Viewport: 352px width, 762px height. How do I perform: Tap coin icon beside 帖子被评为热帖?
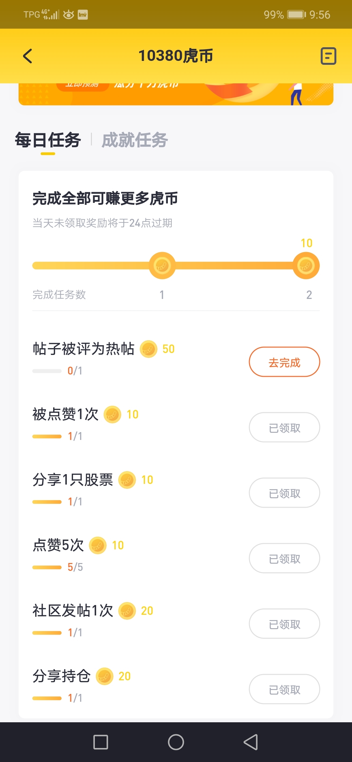(149, 349)
